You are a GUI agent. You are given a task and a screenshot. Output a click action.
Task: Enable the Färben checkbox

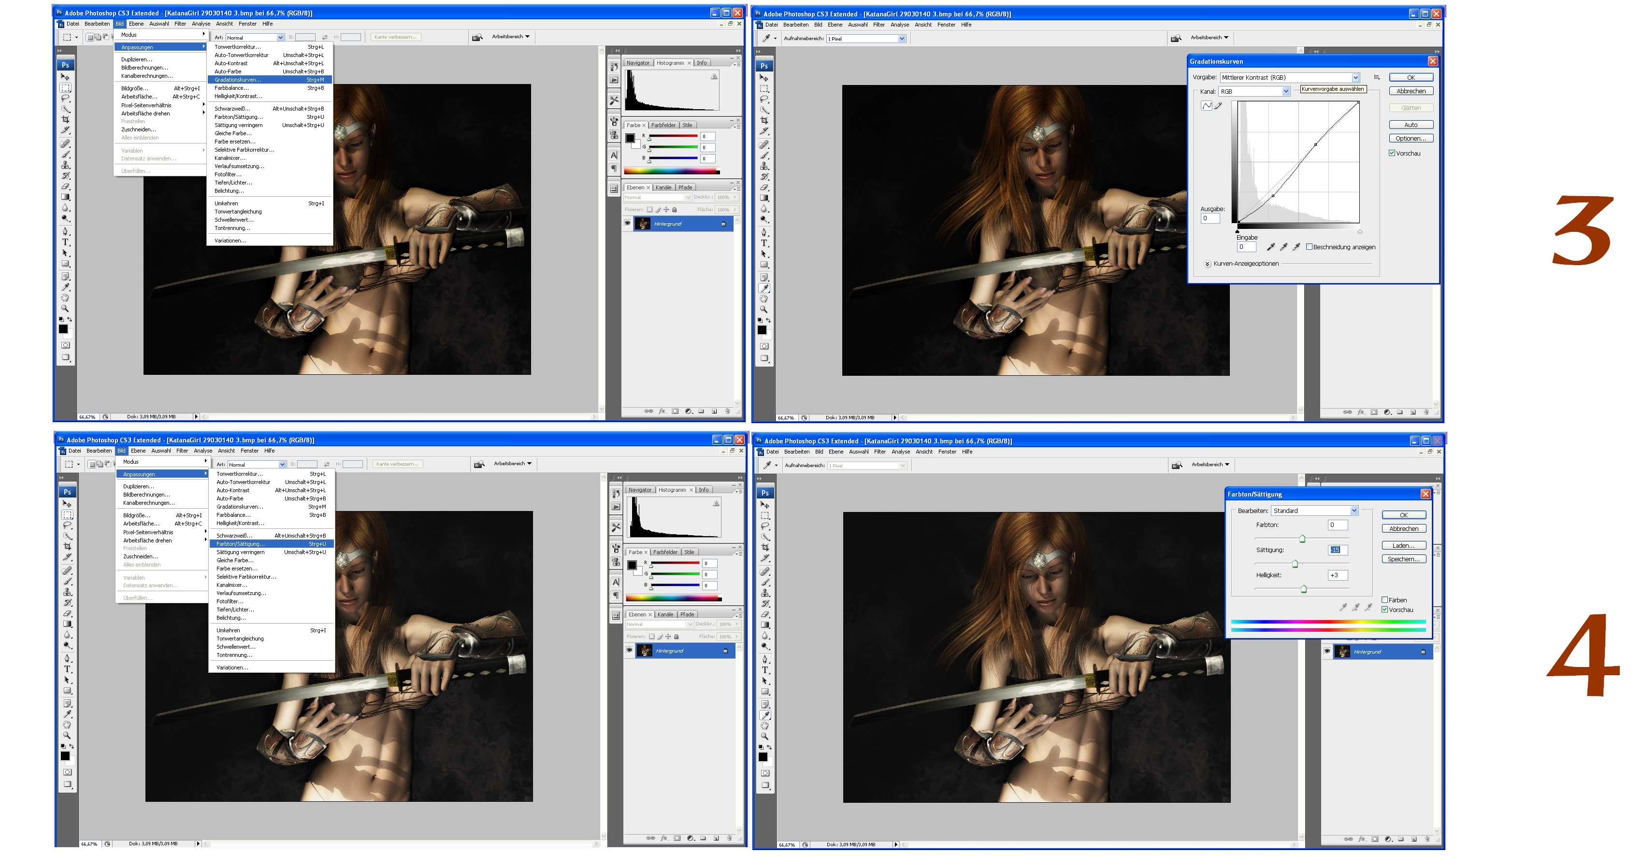pos(1384,600)
